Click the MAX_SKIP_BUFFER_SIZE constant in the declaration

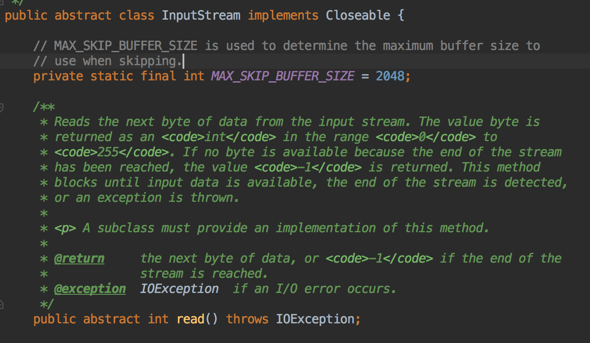coord(283,76)
